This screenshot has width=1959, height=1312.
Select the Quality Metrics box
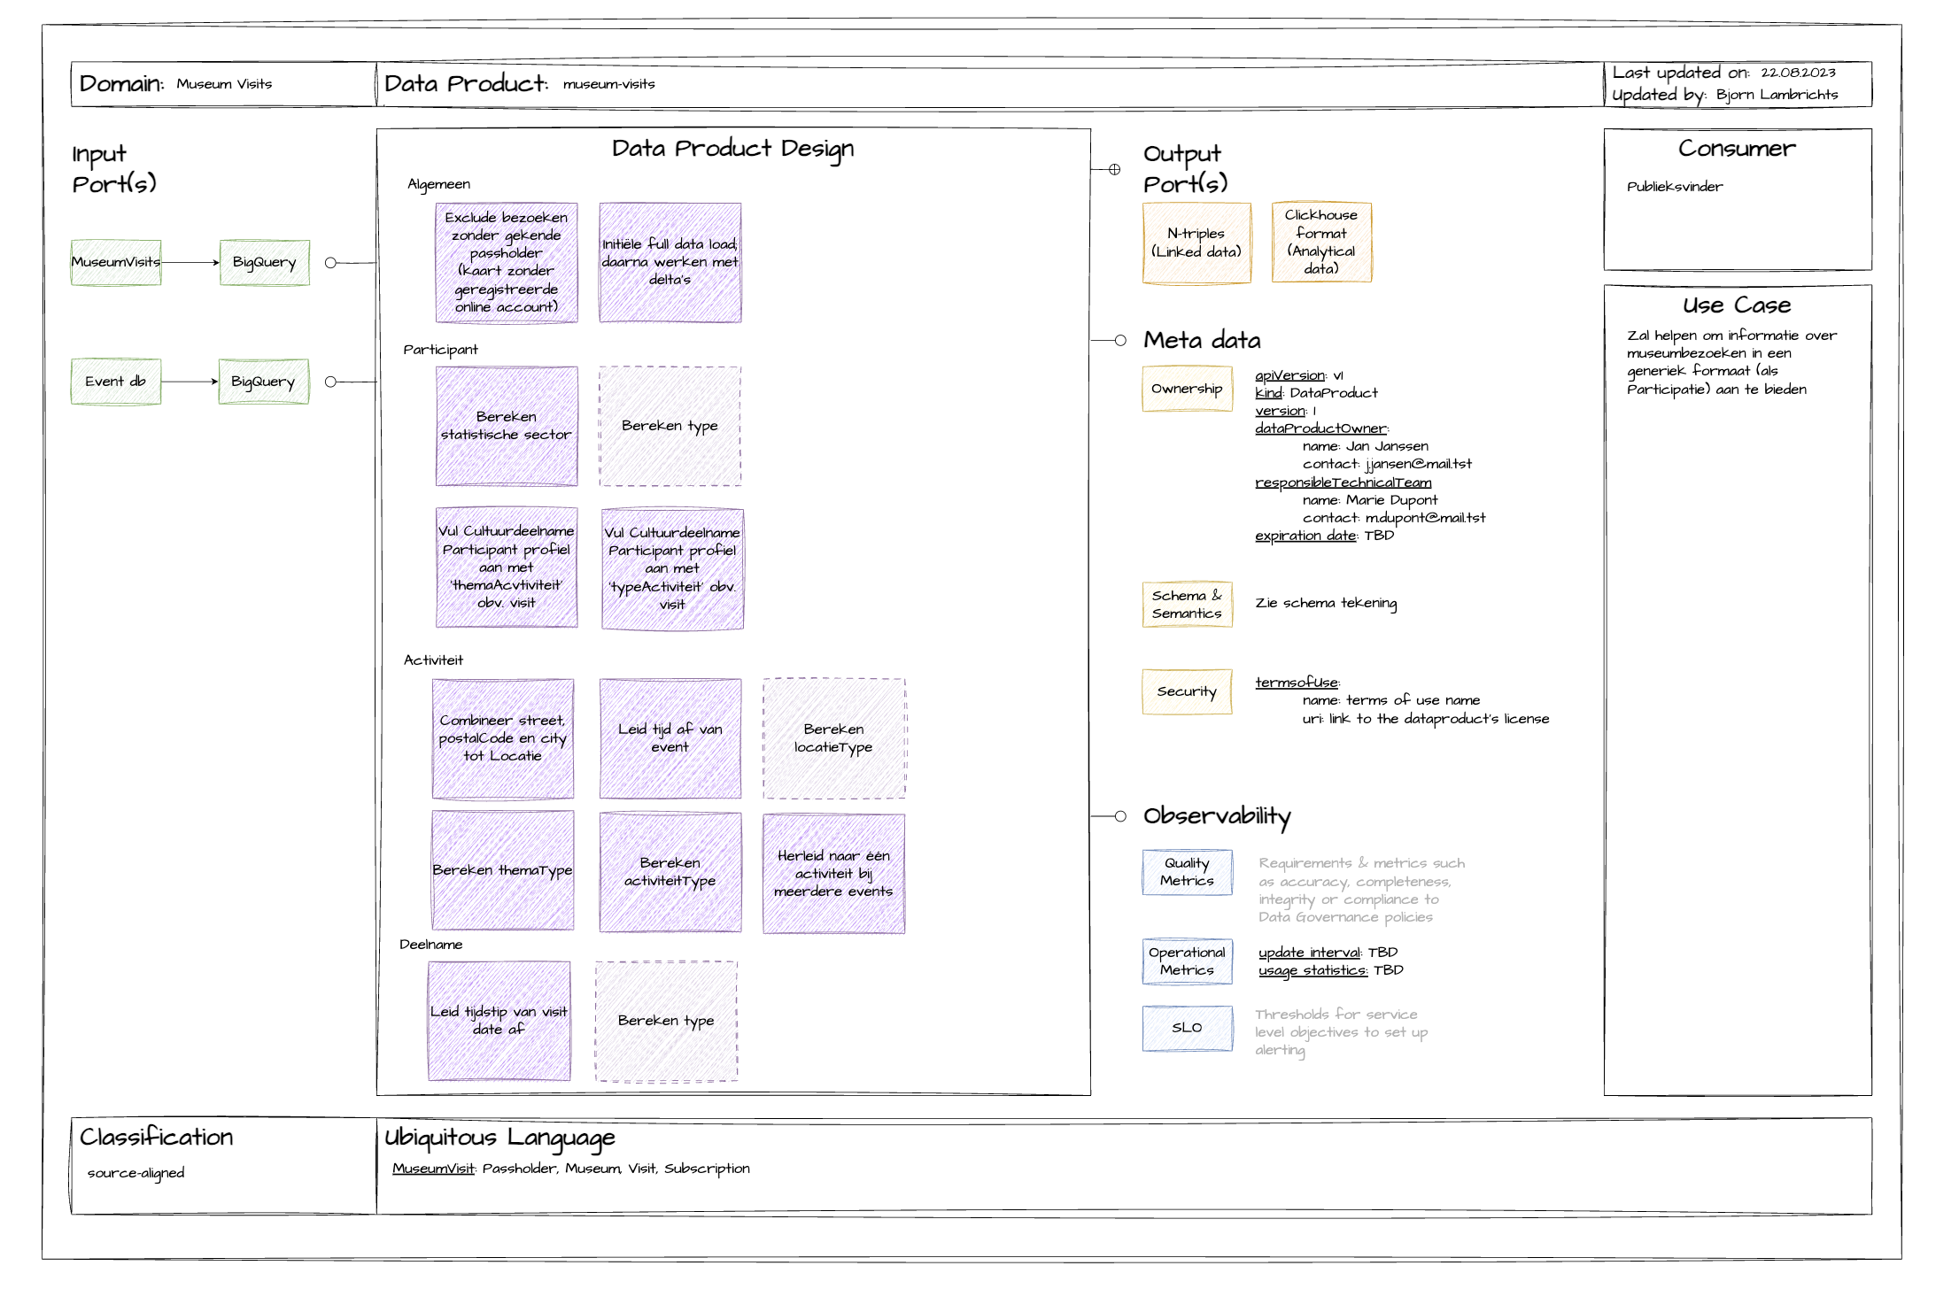coord(1187,872)
